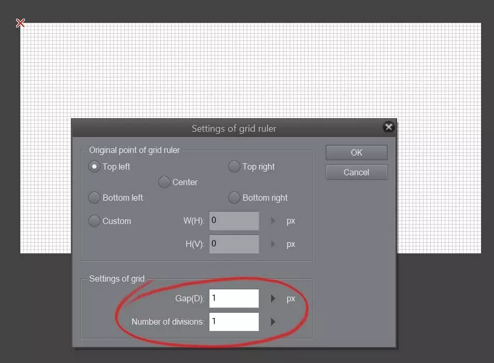Click the red X origin marker on canvas

click(21, 23)
